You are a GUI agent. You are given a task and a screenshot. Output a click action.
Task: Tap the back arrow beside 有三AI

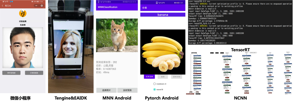[x=2, y=6]
